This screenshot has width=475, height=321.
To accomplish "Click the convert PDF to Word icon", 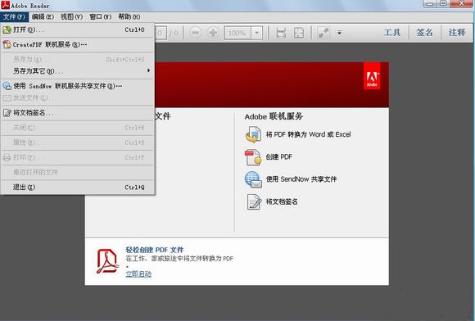I will coord(254,135).
